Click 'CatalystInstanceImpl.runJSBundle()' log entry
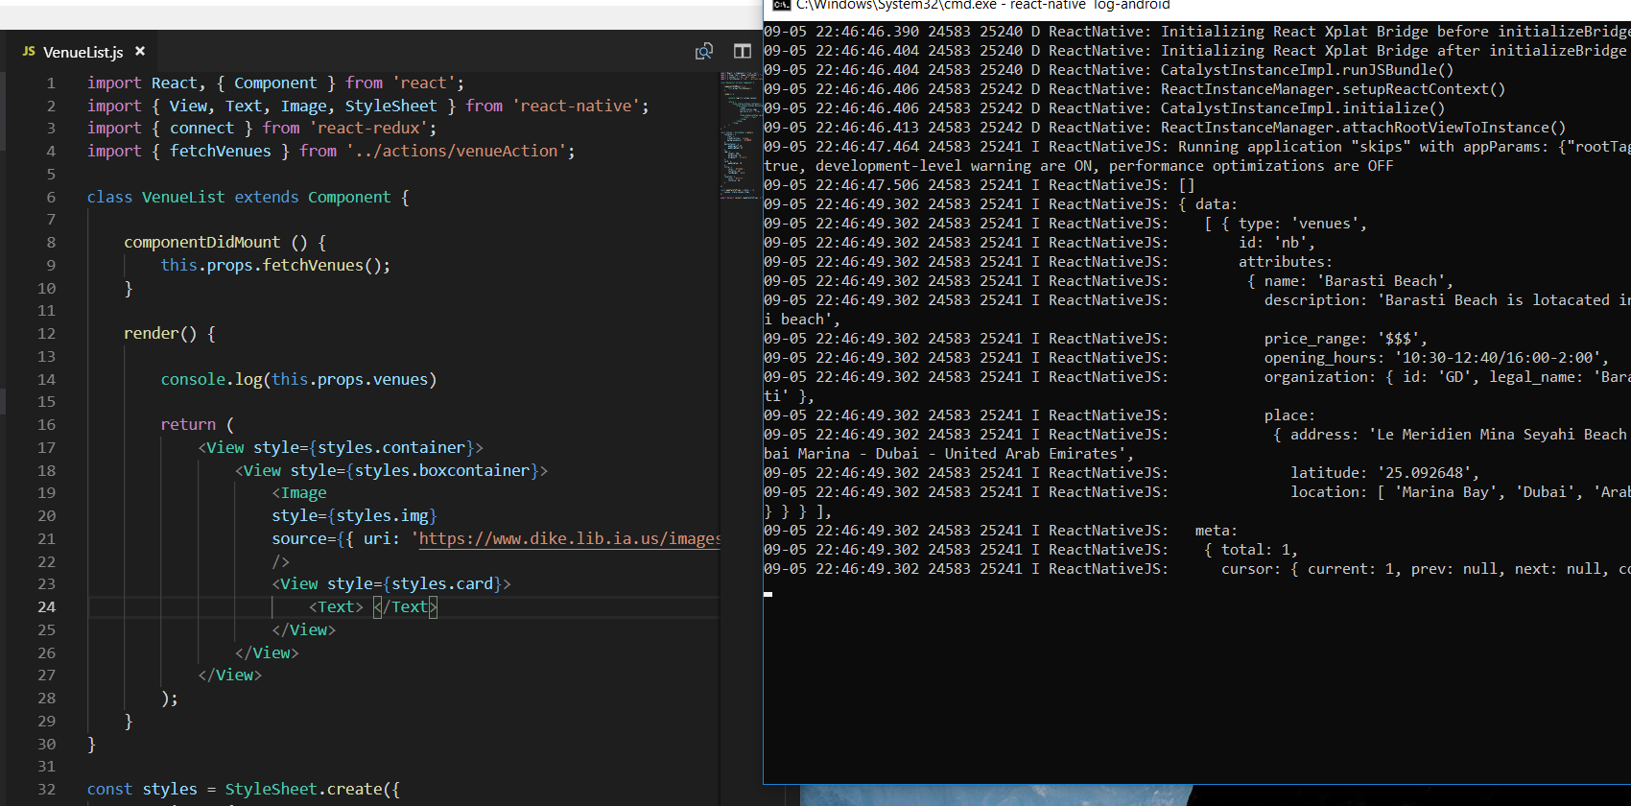 click(x=1307, y=70)
